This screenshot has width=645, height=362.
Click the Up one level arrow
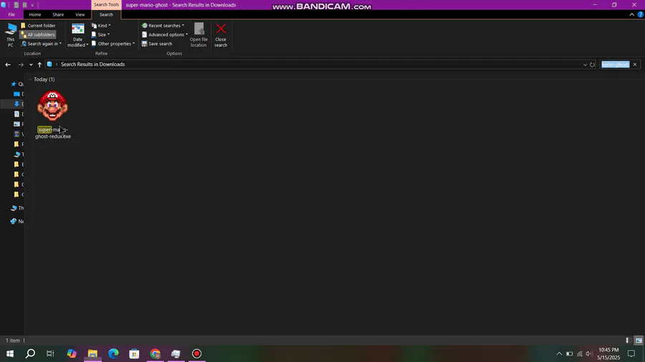39,64
